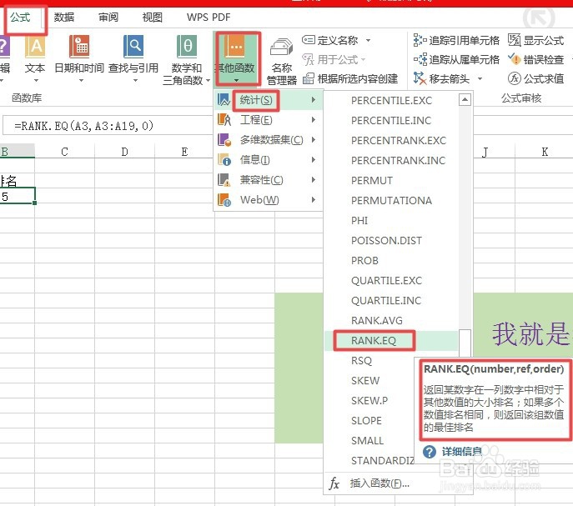This screenshot has height=506, width=573.
Task: Click 移去箭头 icon
Action: point(420,78)
